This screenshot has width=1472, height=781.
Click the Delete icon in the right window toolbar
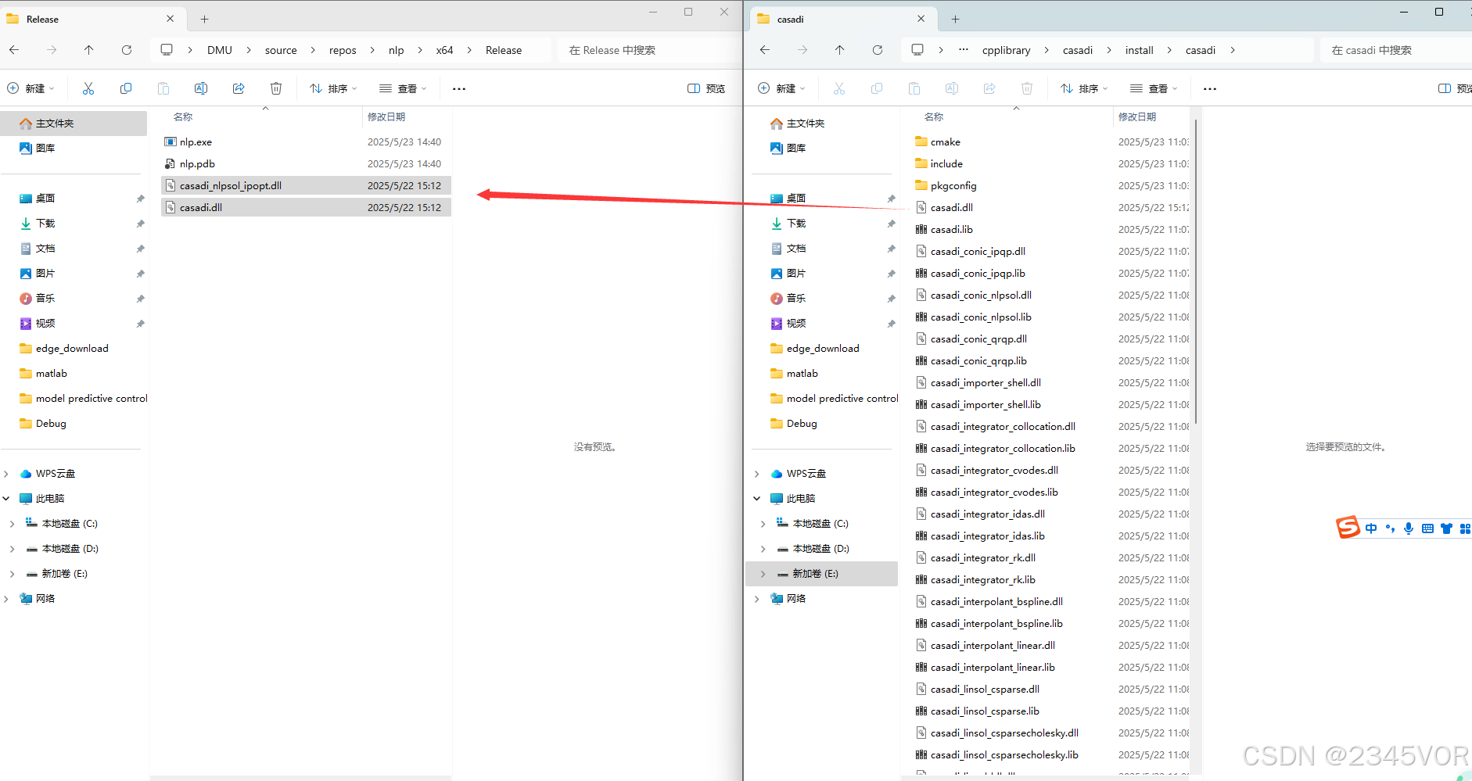pyautogui.click(x=1027, y=88)
